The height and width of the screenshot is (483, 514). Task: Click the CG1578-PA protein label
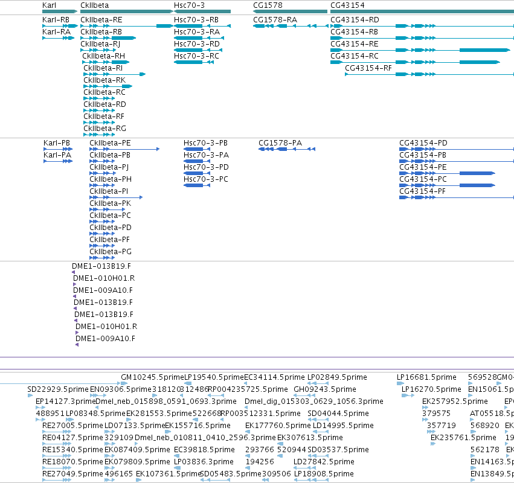(280, 143)
